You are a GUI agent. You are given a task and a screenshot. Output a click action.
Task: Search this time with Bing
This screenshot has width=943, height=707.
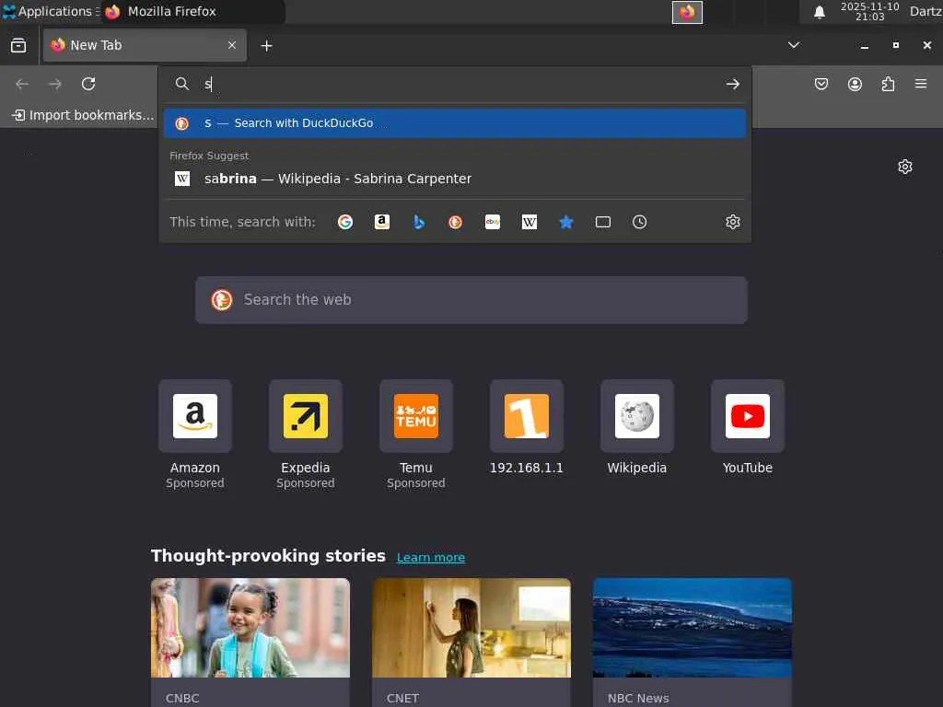coord(419,222)
